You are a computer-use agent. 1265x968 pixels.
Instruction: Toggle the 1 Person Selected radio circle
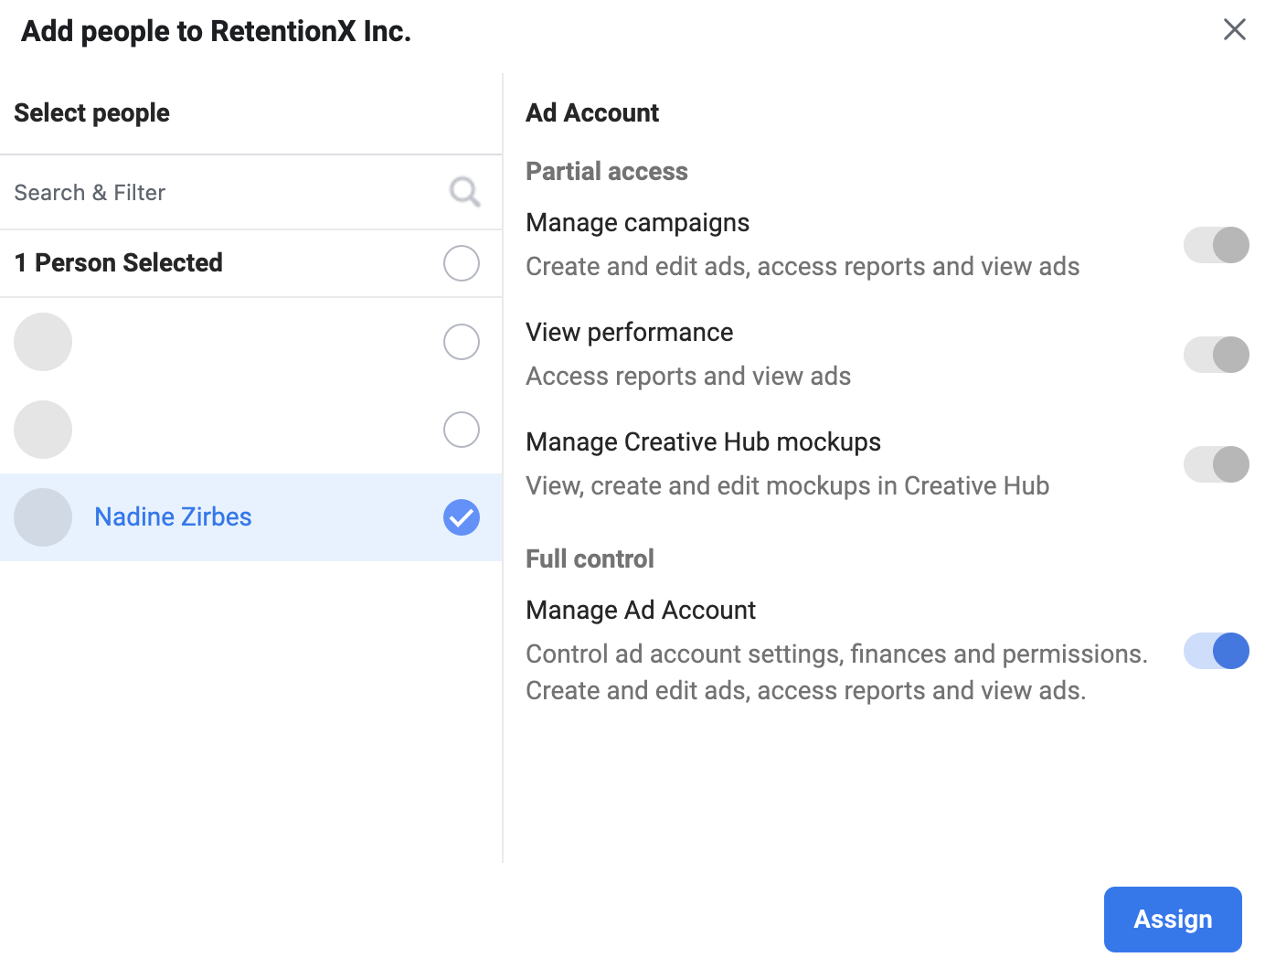click(x=462, y=263)
